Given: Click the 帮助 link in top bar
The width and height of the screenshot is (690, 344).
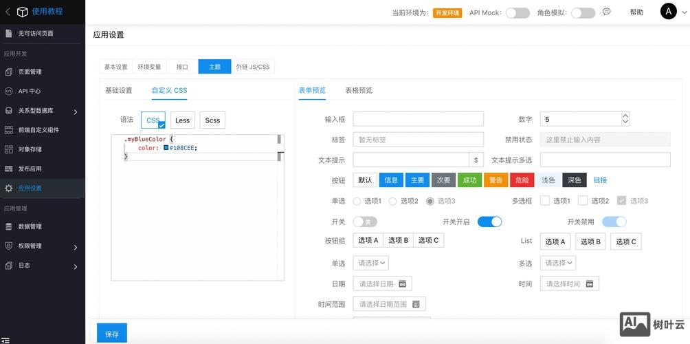Looking at the screenshot, I should tap(636, 12).
